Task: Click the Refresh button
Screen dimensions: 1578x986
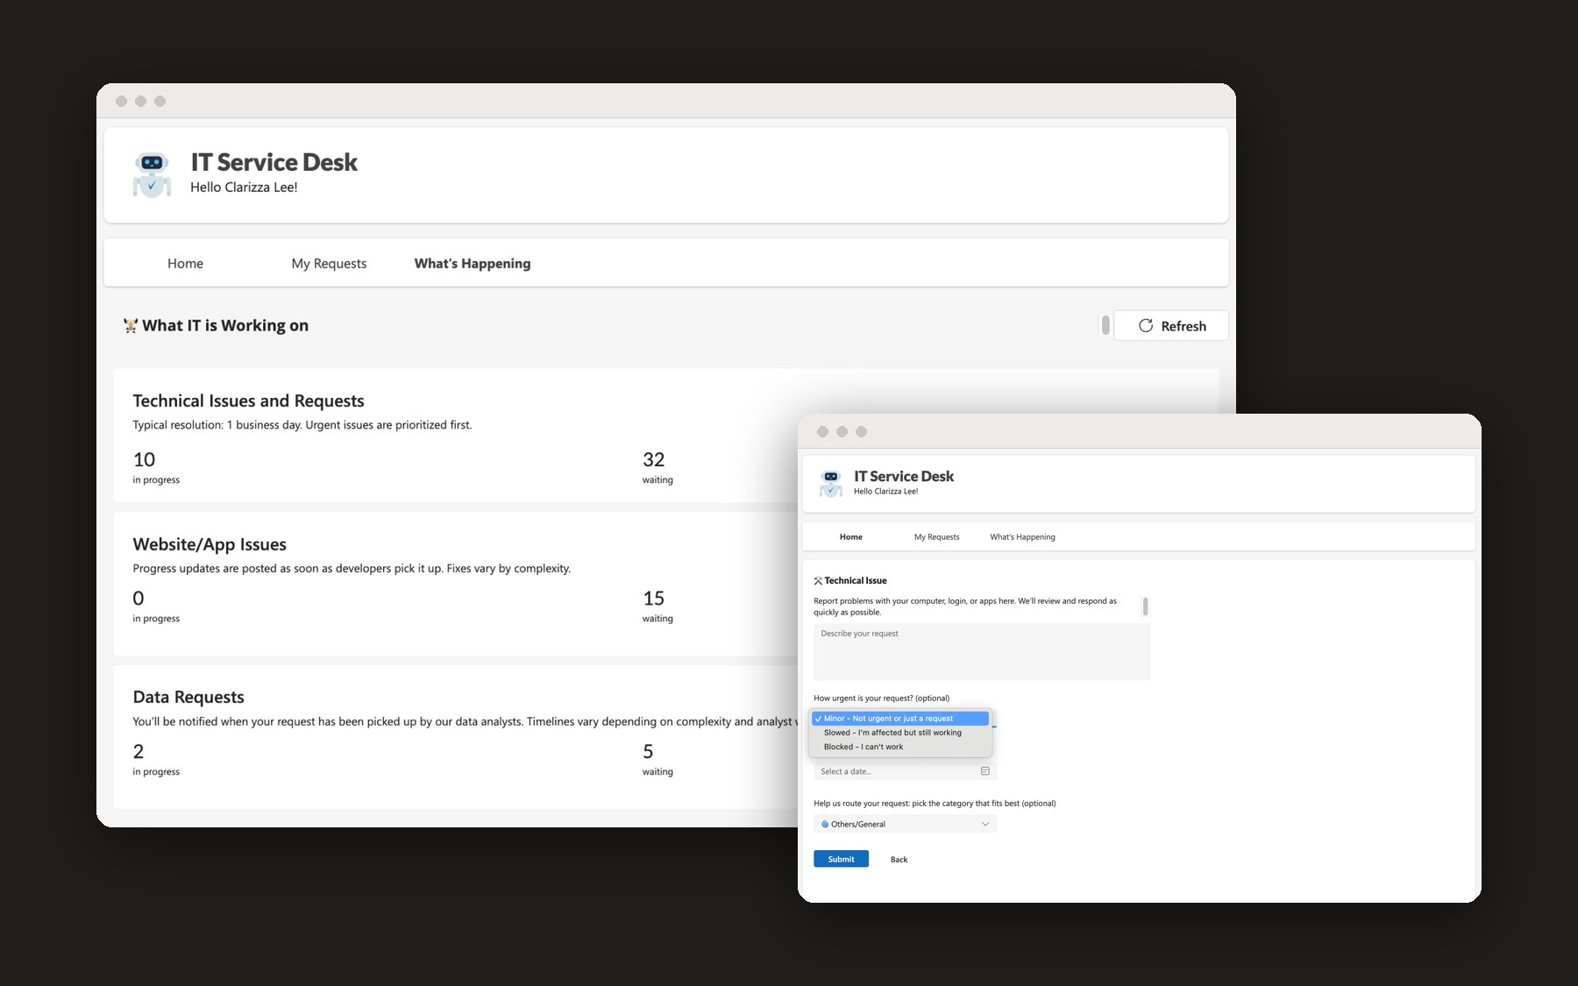Action: (1171, 326)
